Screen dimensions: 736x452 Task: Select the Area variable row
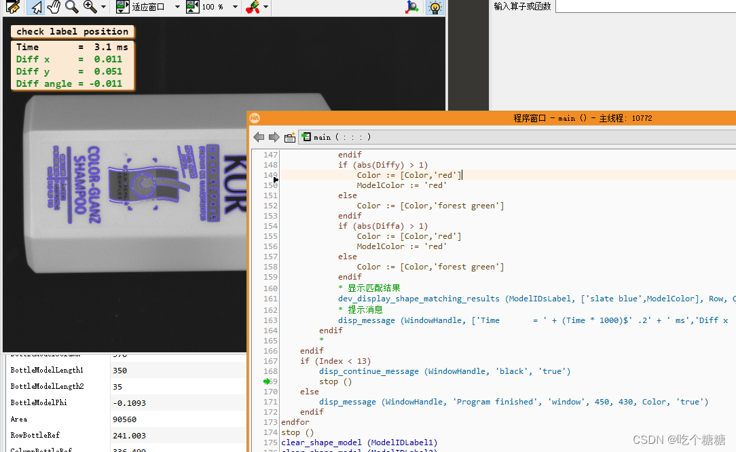click(x=126, y=419)
